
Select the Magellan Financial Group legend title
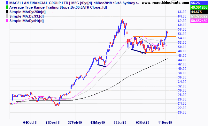tap(74, 3)
